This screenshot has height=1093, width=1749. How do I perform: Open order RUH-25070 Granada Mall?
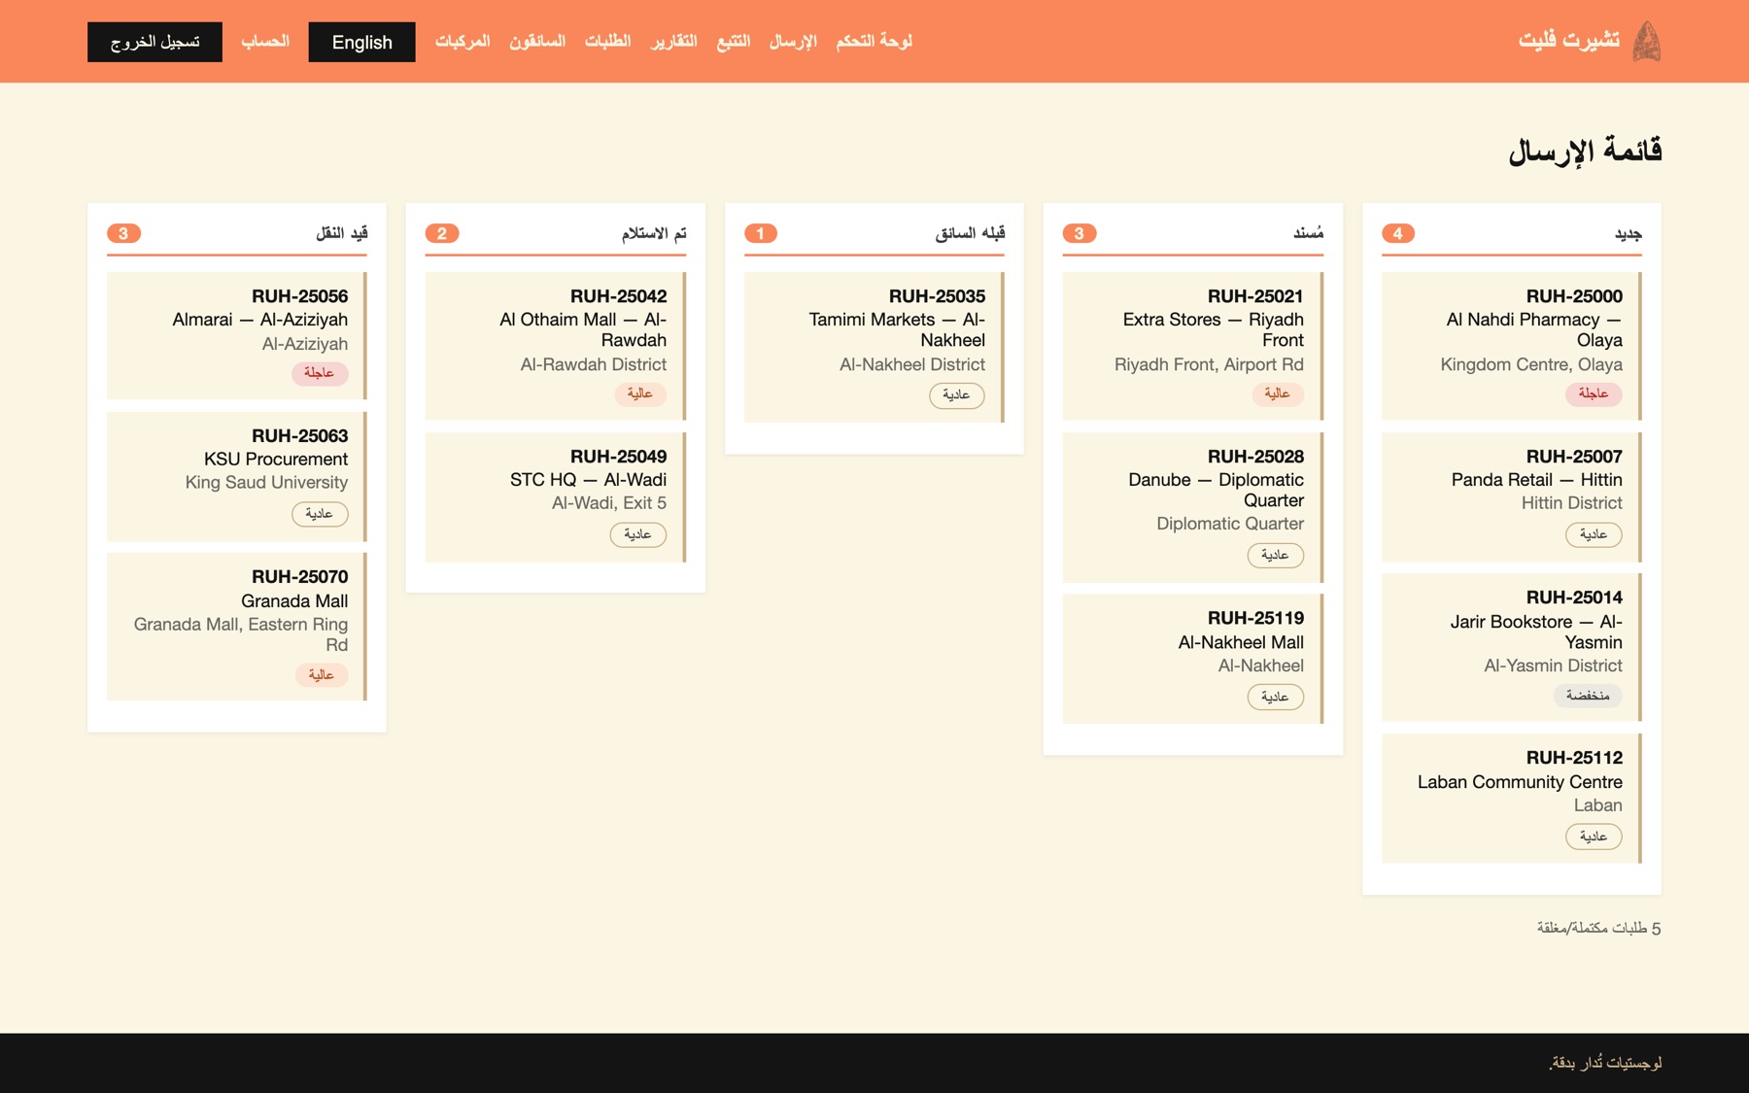tap(236, 627)
